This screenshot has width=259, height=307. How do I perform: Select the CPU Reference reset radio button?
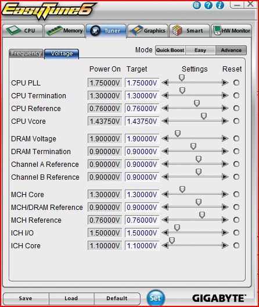point(236,108)
